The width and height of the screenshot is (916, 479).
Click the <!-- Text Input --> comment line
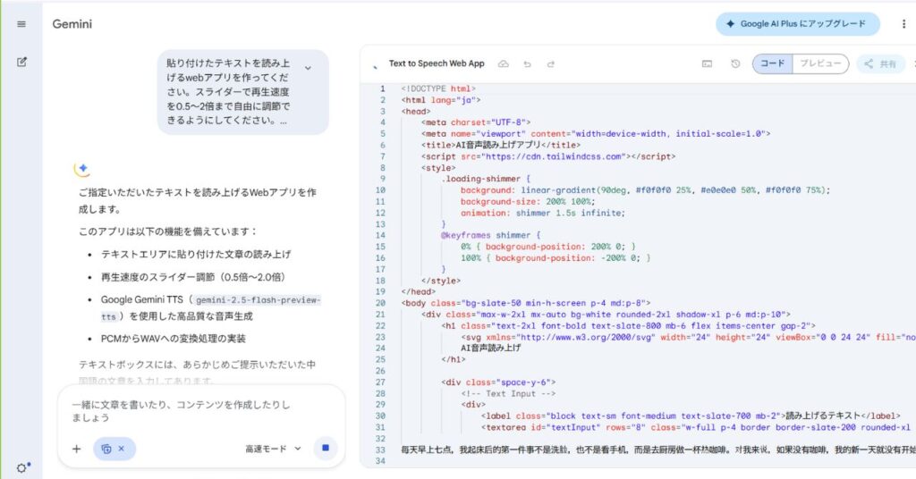click(x=508, y=393)
